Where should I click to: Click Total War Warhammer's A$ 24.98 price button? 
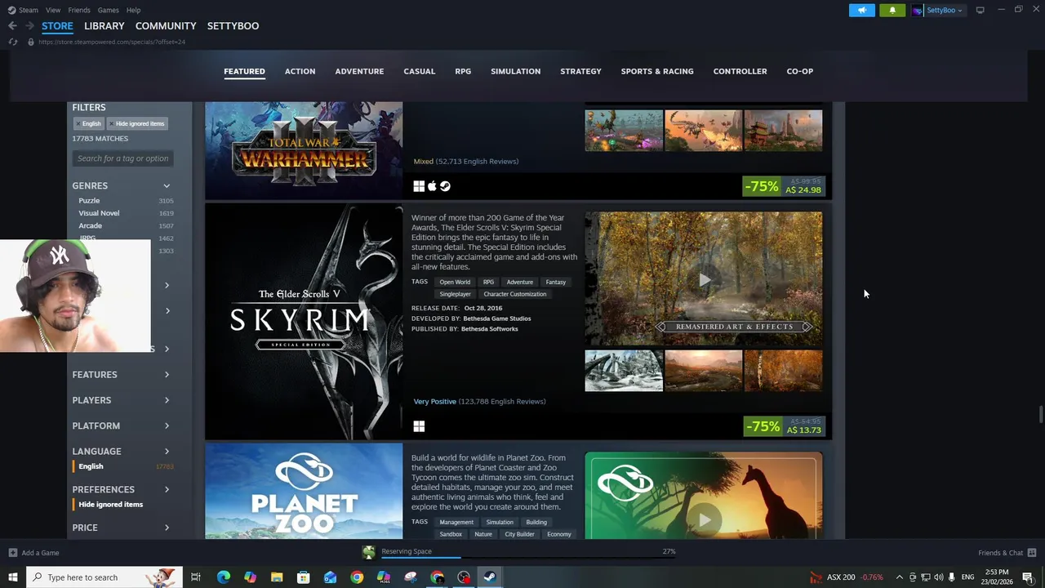(785, 187)
